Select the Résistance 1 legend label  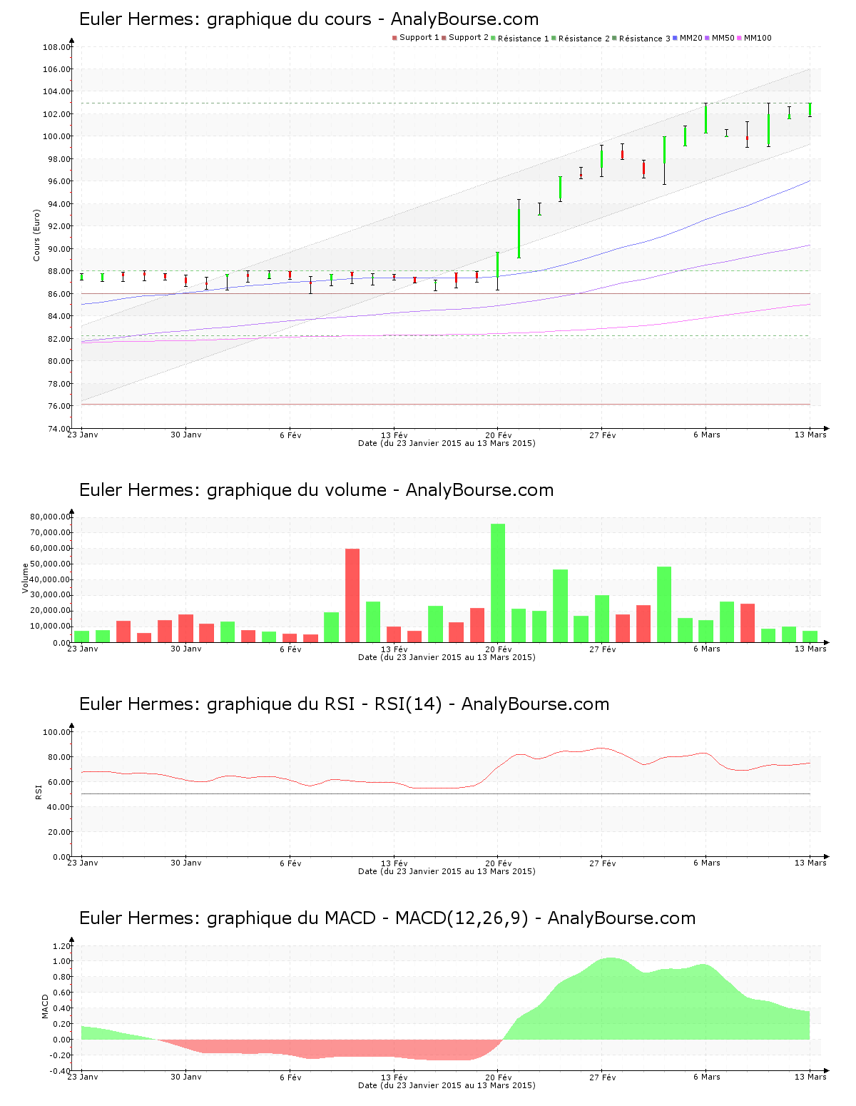[524, 38]
